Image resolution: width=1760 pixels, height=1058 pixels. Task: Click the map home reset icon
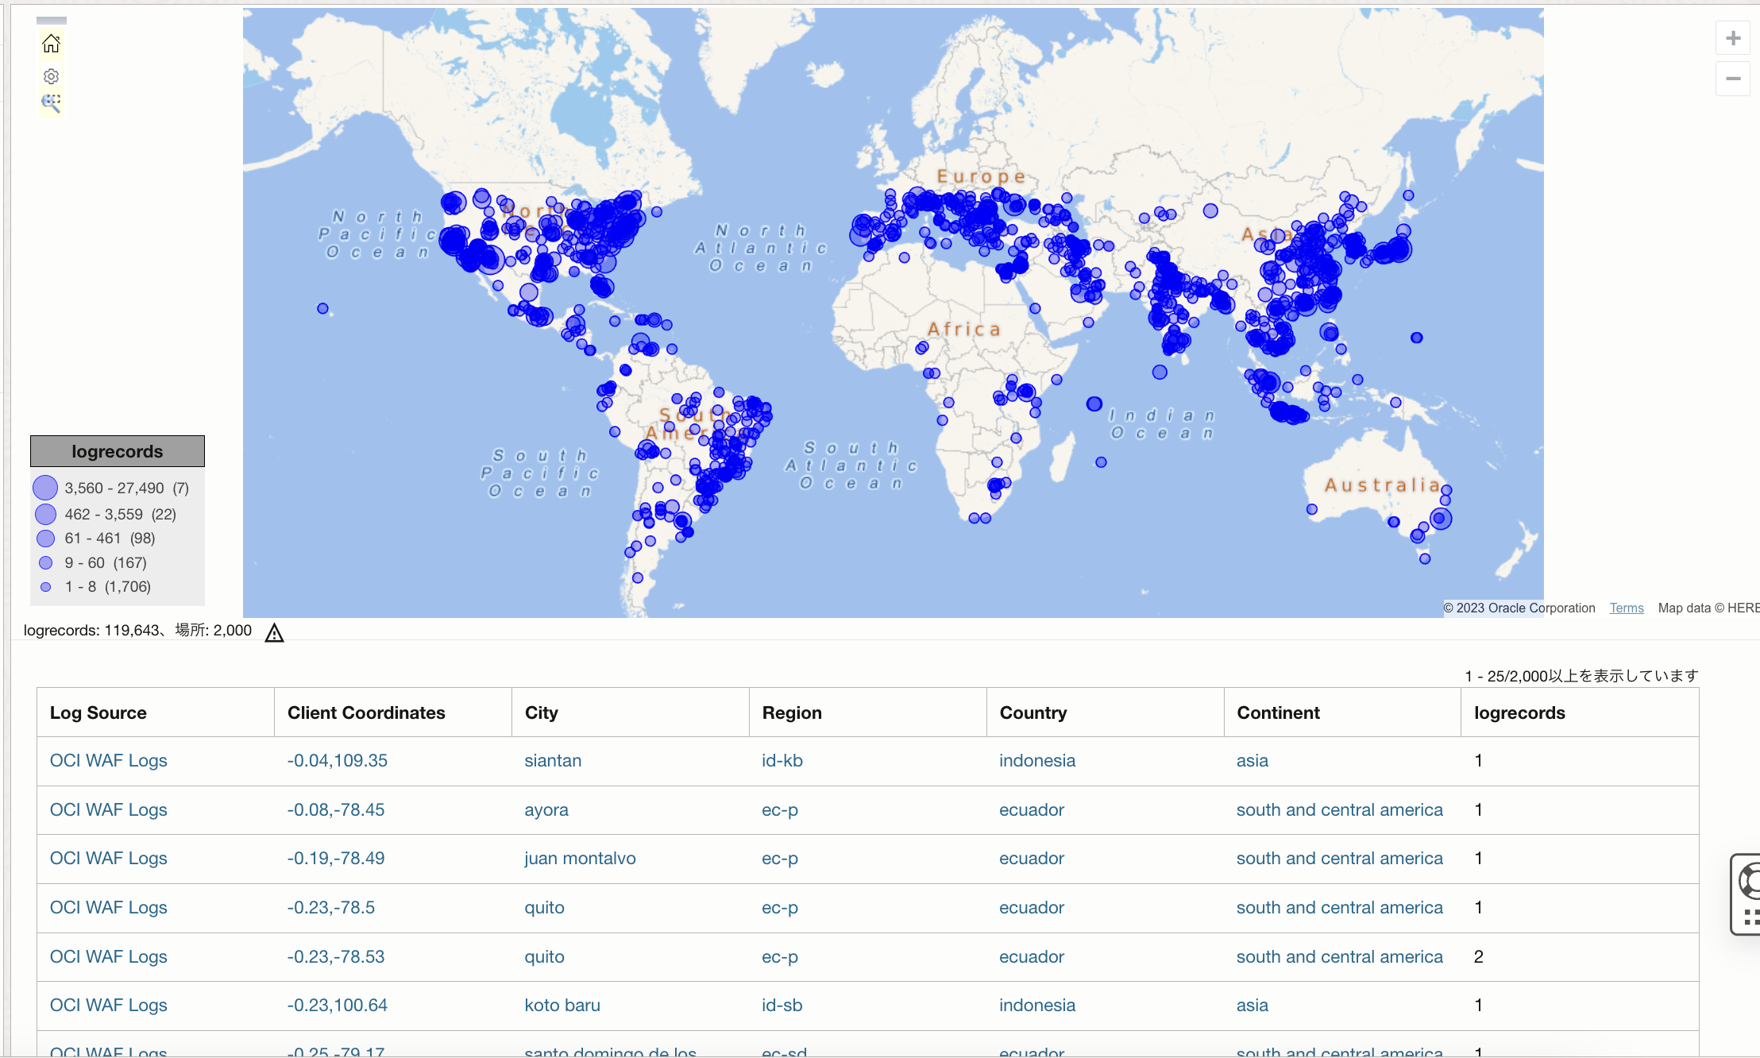pos(51,44)
